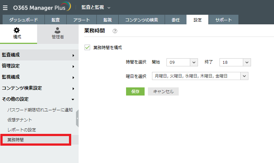Click the キャンセル button
274x163 pixels.
[x=163, y=91]
